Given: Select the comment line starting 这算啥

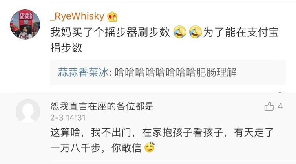Looking at the screenshot, I should [x=162, y=132].
